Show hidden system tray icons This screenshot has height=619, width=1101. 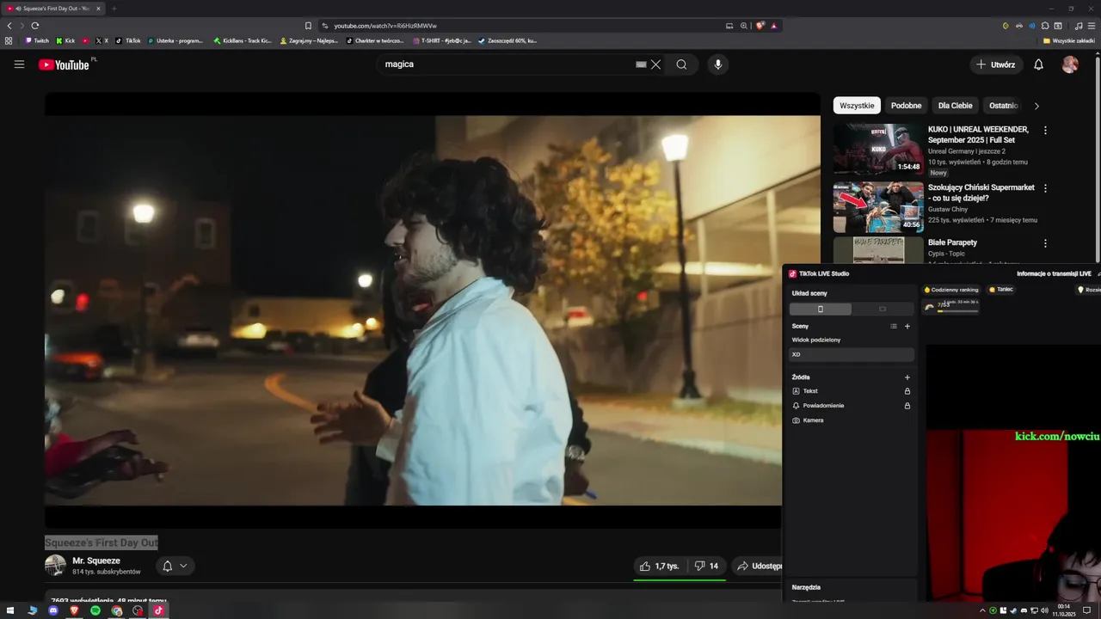(982, 610)
